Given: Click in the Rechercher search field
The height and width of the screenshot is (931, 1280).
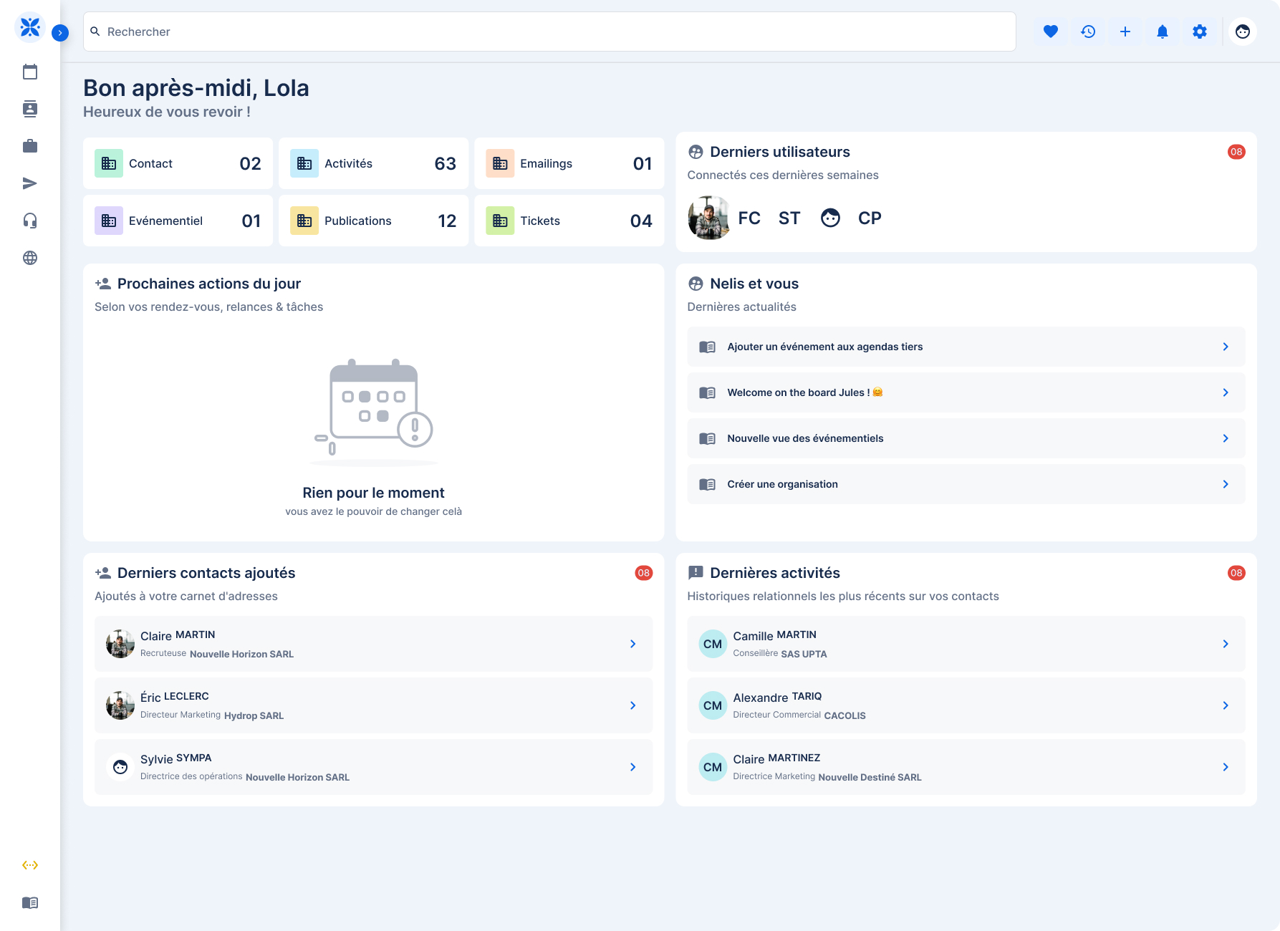Looking at the screenshot, I should pyautogui.click(x=549, y=32).
